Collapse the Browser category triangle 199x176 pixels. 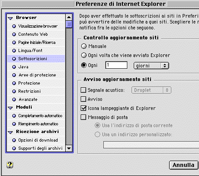pyautogui.click(x=10, y=19)
